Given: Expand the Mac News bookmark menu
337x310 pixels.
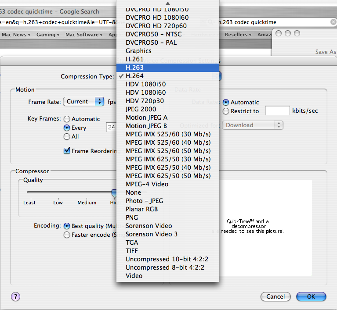Looking at the screenshot, I should [16, 35].
